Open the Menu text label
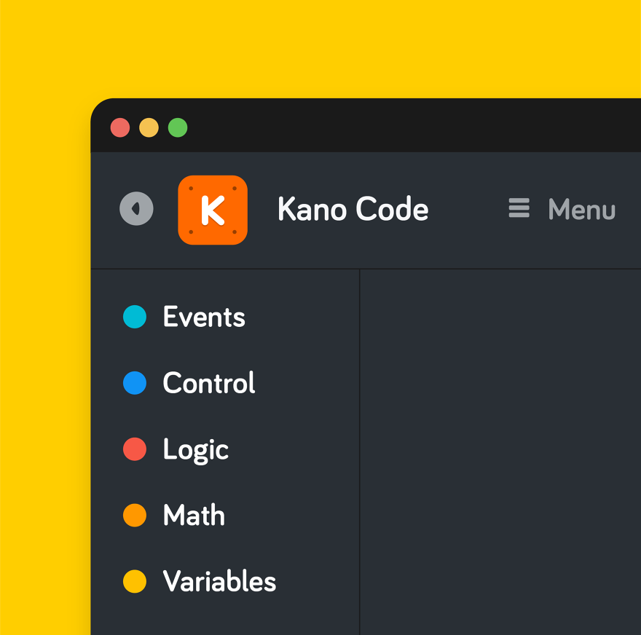 pyautogui.click(x=581, y=210)
